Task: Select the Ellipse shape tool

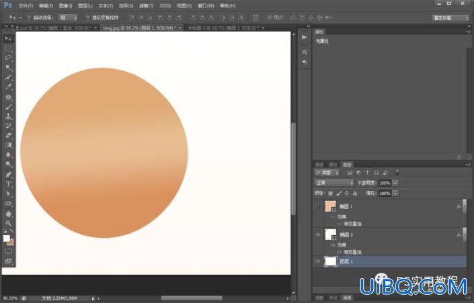Action: click(8, 204)
